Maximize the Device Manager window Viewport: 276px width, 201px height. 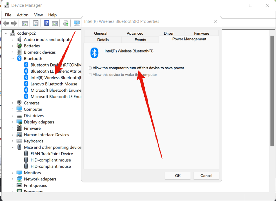[x=251, y=5]
